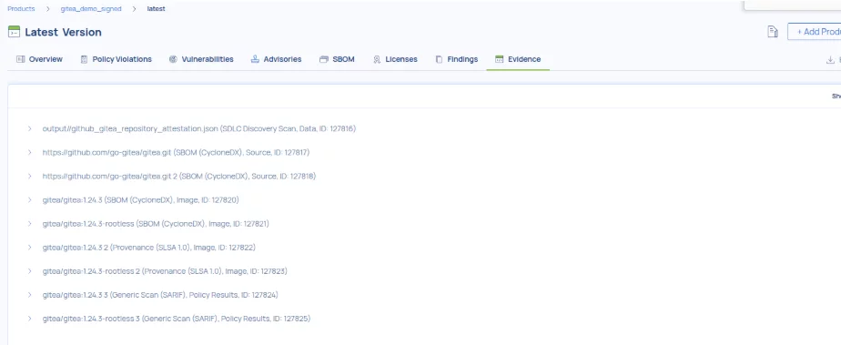Switch to the Overview tab
This screenshot has height=345, width=841.
coord(39,59)
